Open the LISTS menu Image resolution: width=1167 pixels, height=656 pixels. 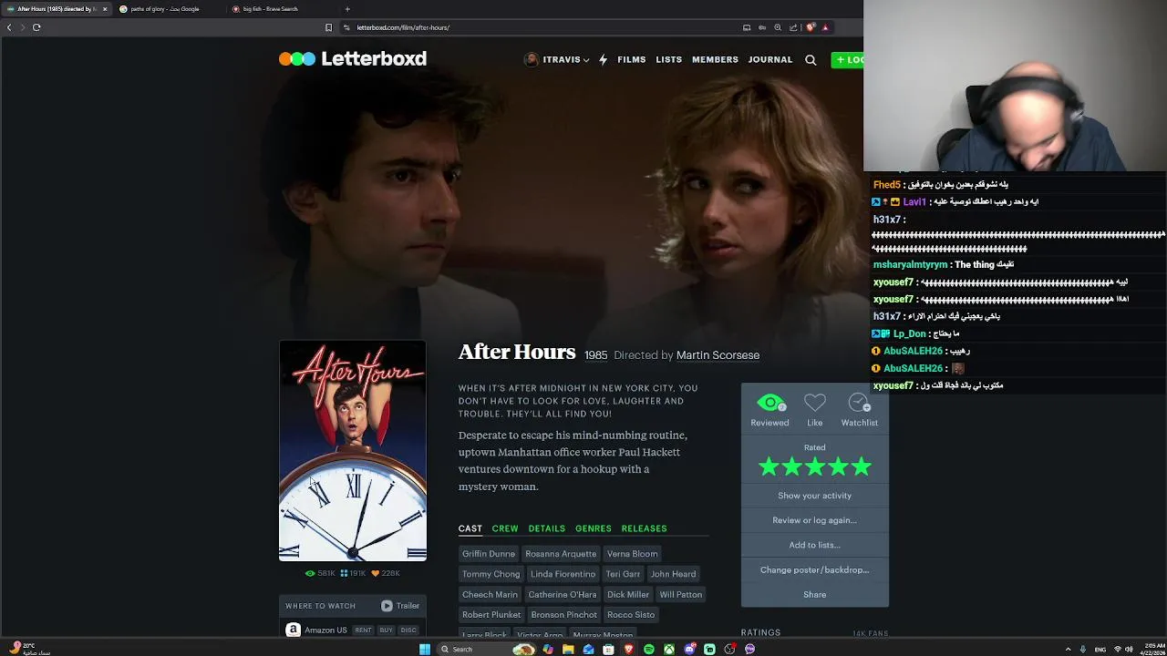668,59
